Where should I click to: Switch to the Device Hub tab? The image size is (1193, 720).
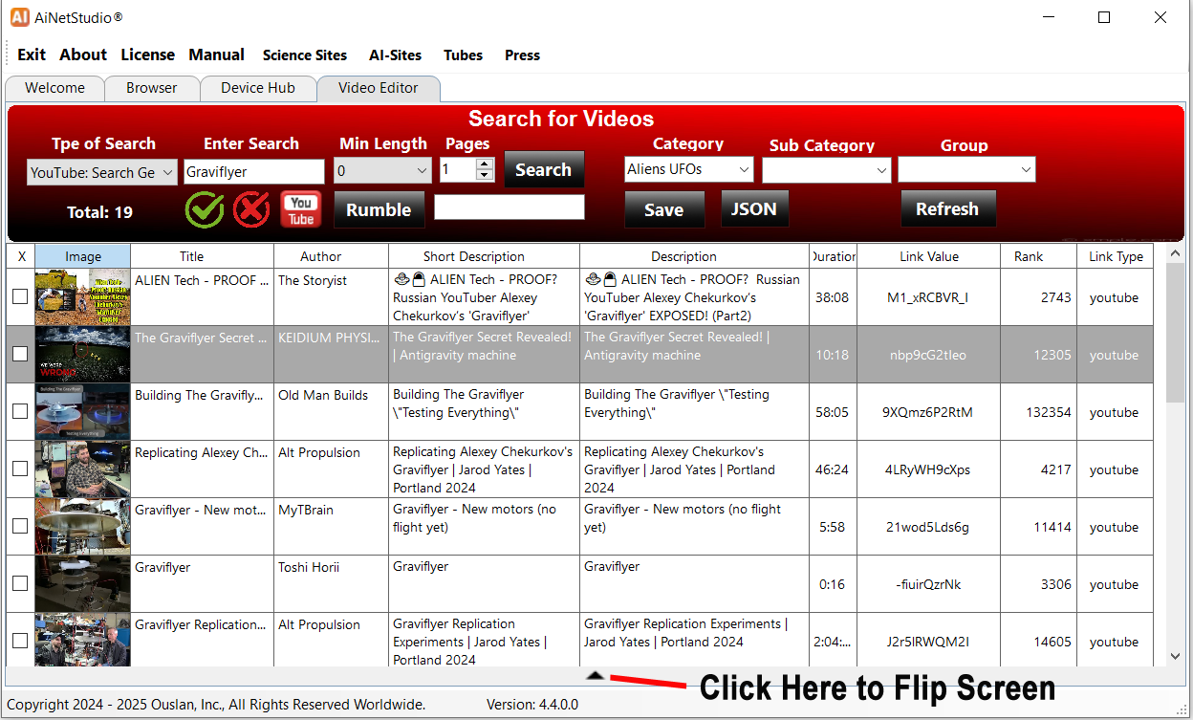pyautogui.click(x=258, y=88)
